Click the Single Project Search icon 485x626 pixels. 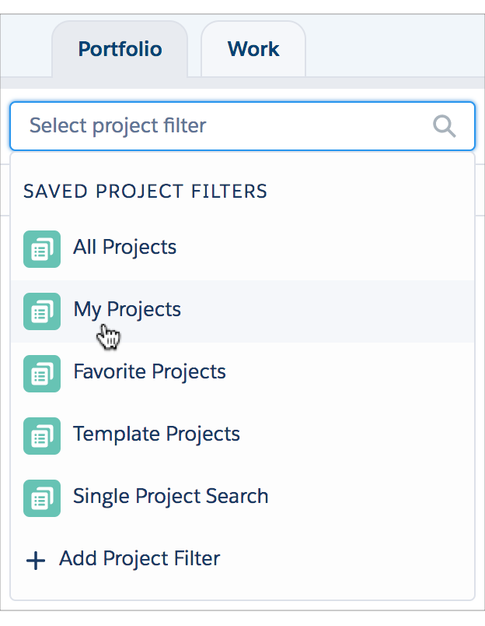(x=42, y=498)
